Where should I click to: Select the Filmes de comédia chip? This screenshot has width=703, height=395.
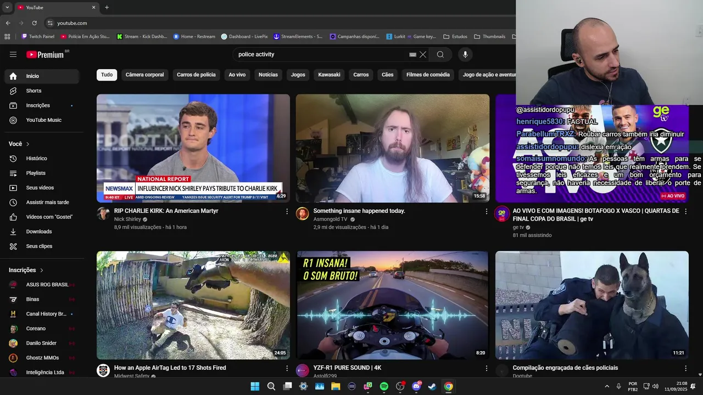[x=428, y=75]
